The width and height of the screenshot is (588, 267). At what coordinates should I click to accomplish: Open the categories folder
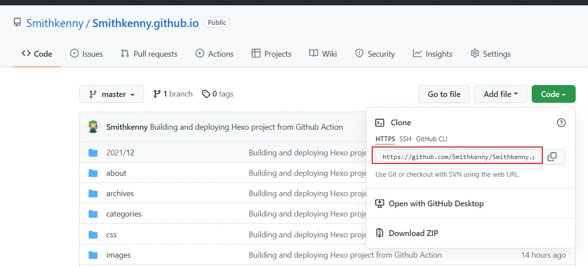coord(124,213)
